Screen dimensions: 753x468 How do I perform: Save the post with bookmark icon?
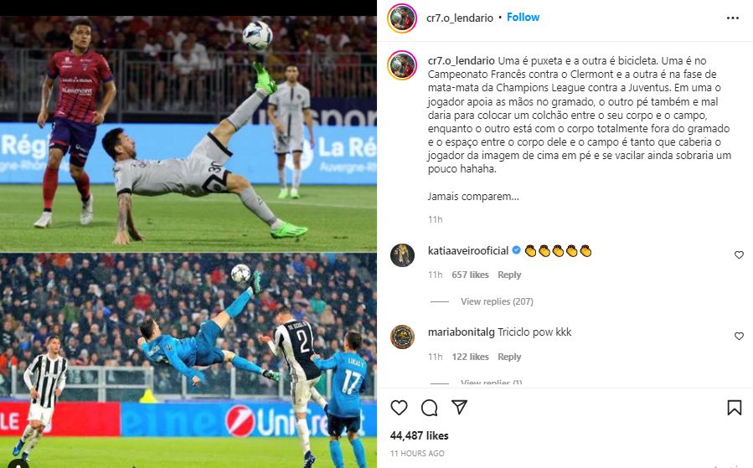coord(735,408)
